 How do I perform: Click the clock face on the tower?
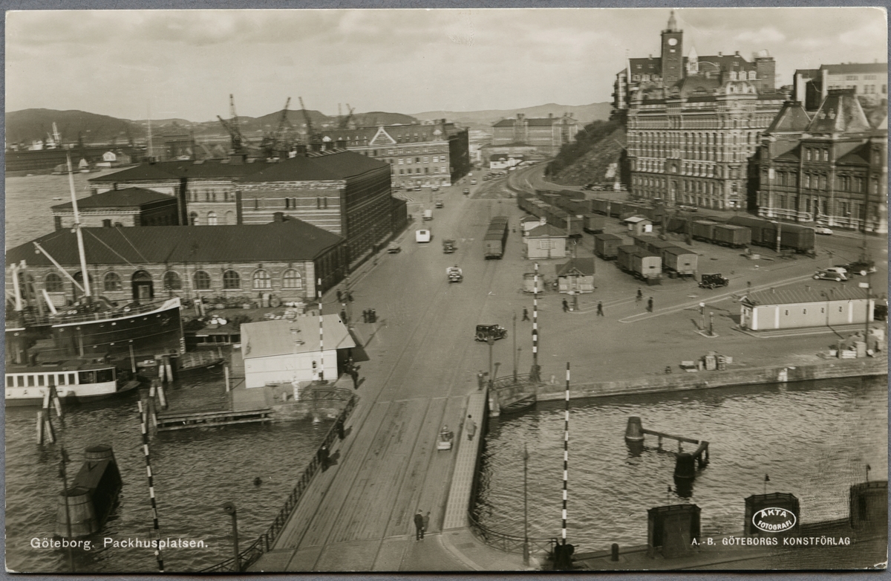pos(671,42)
